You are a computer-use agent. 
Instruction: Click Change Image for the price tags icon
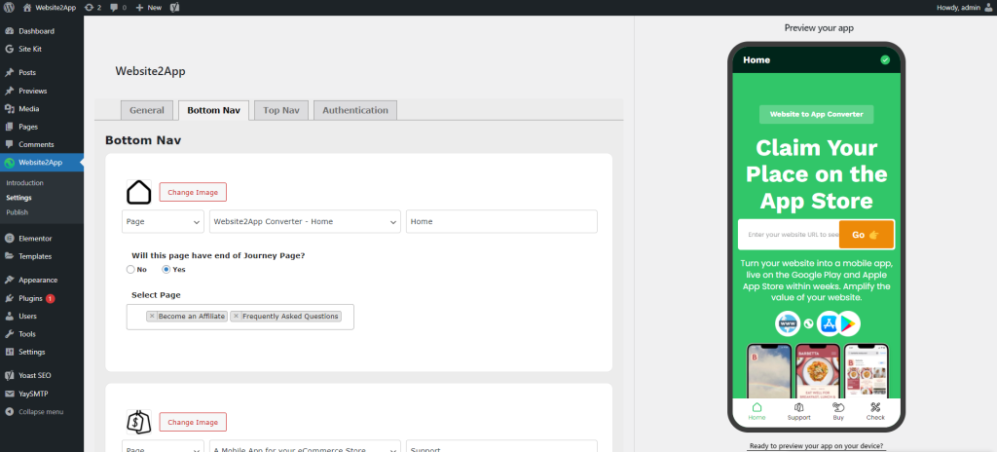tap(193, 422)
